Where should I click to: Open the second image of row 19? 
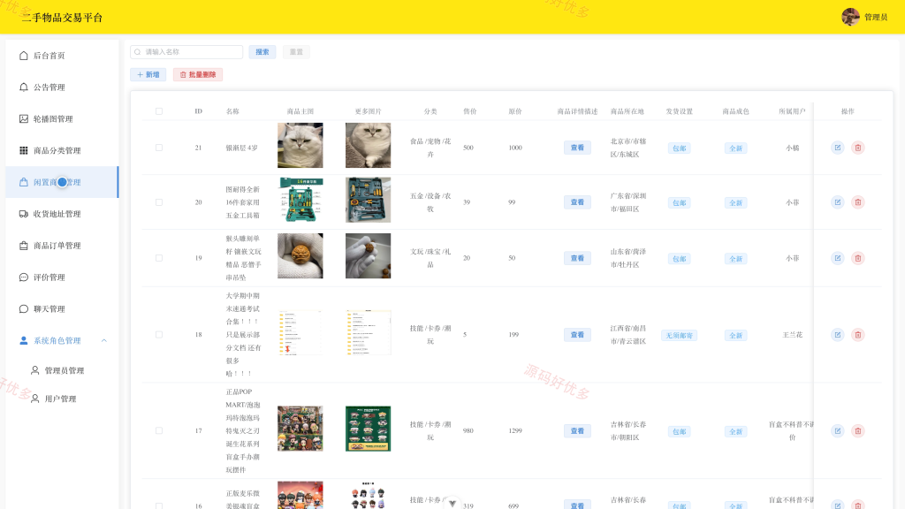(x=369, y=255)
